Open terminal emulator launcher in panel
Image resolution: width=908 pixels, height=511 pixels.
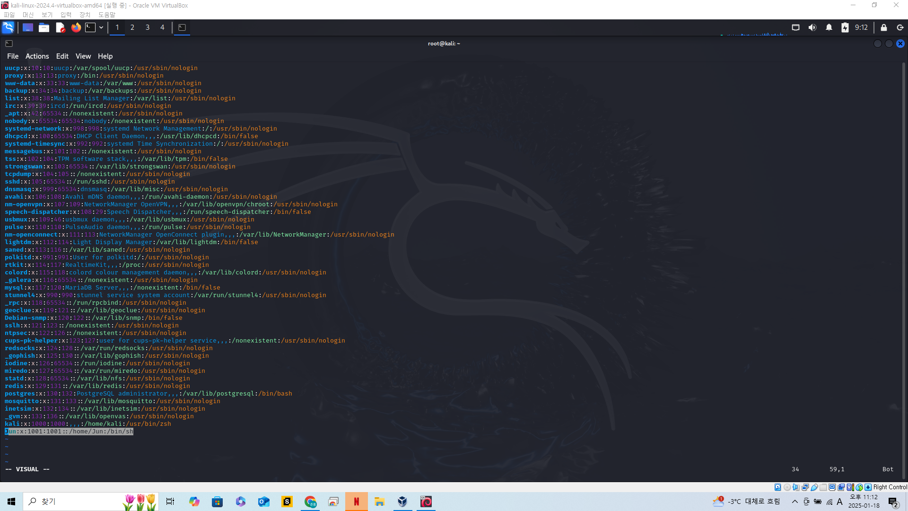pyautogui.click(x=90, y=27)
